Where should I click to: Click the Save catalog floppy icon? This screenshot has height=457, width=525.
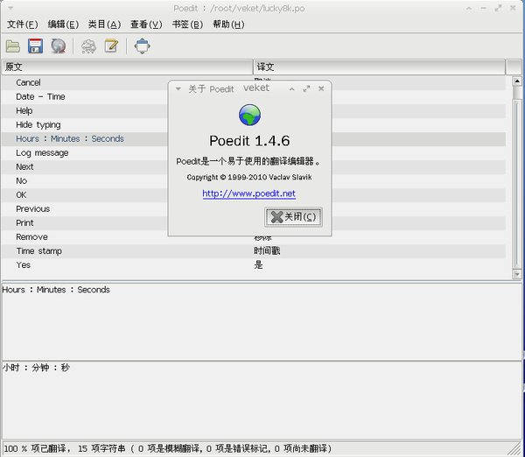coord(36,46)
